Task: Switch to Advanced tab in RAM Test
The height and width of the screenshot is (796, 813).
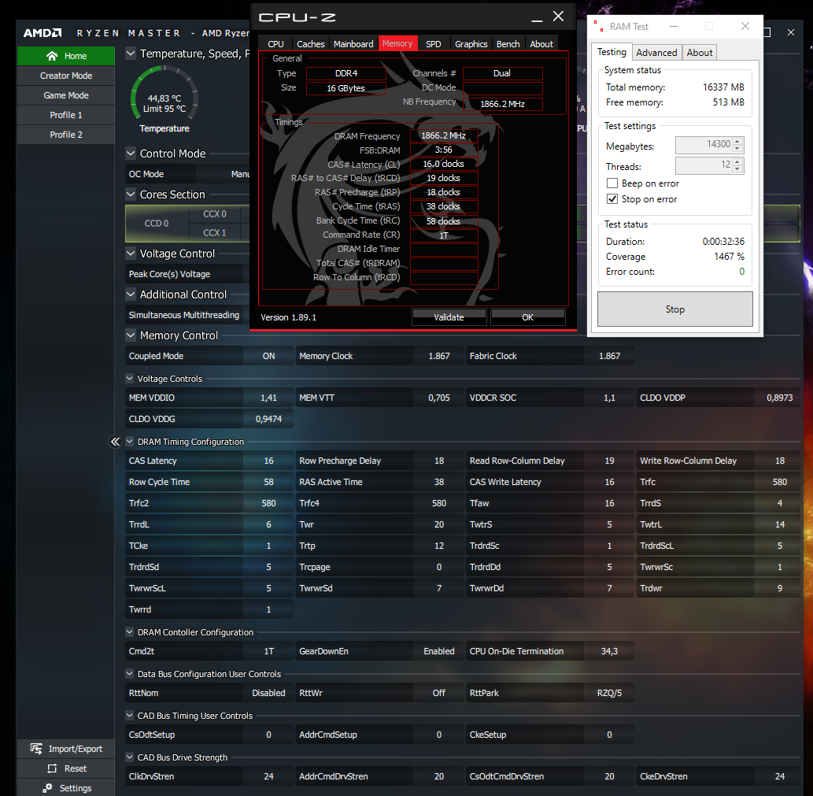Action: pyautogui.click(x=656, y=53)
